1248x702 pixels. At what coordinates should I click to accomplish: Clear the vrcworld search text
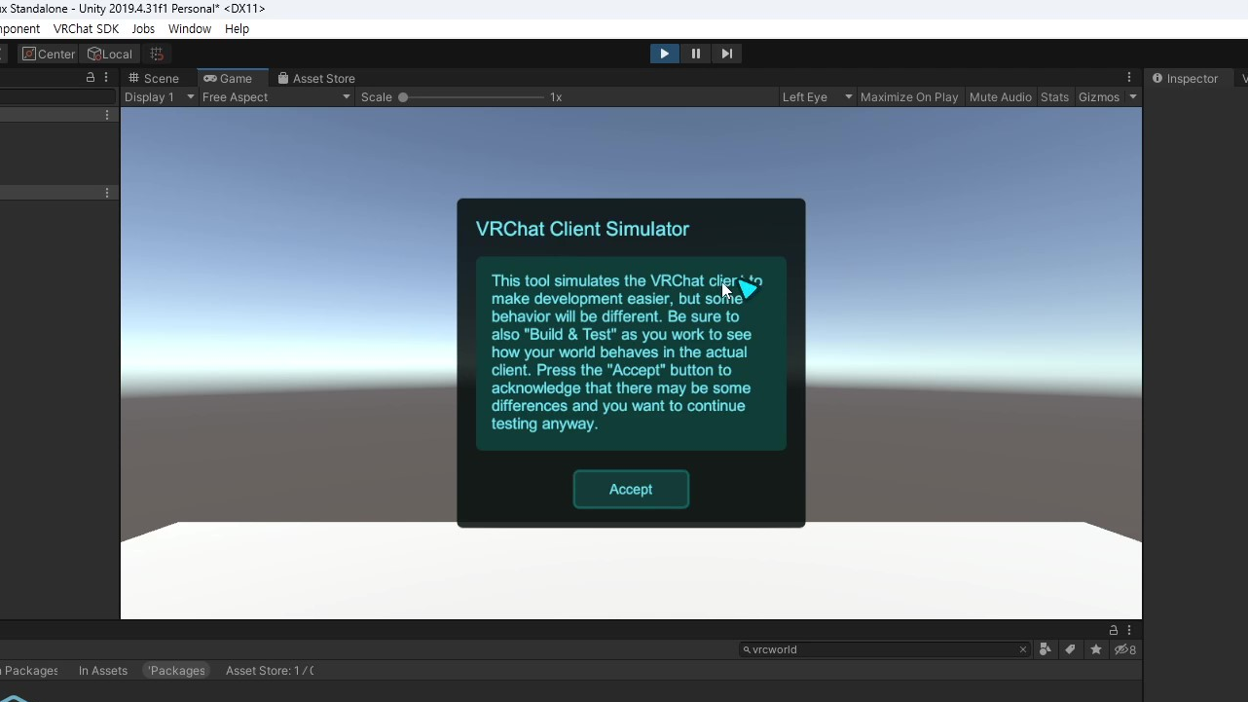coord(1022,649)
